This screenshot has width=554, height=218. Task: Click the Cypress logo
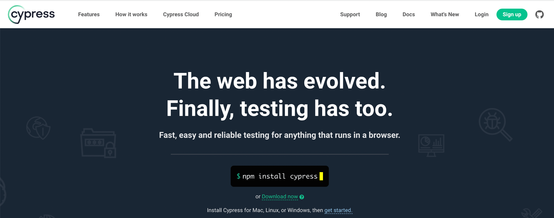(31, 14)
